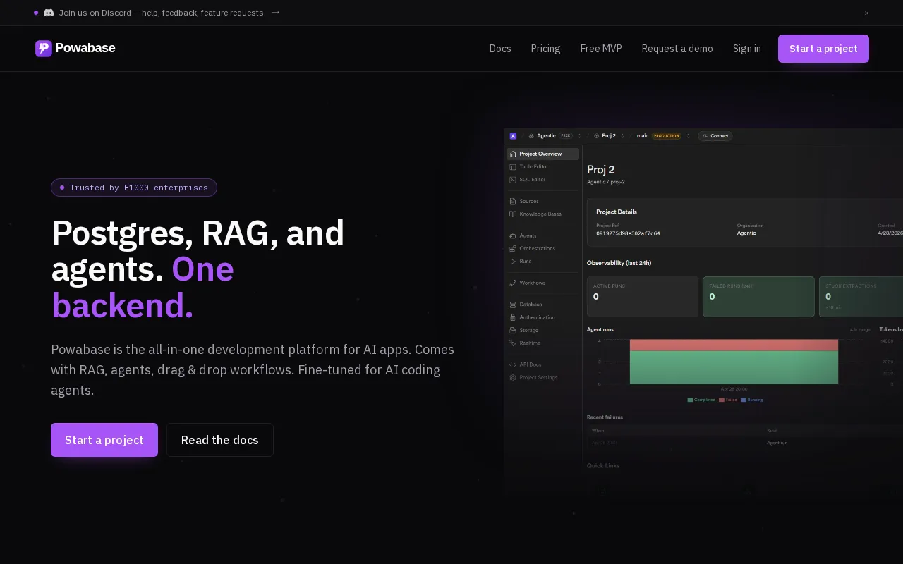Open the Project Settings gear icon
Image resolution: width=903 pixels, height=564 pixels.
[513, 377]
